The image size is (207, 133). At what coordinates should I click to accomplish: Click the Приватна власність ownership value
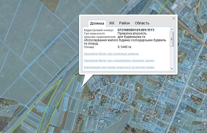pos(132,33)
